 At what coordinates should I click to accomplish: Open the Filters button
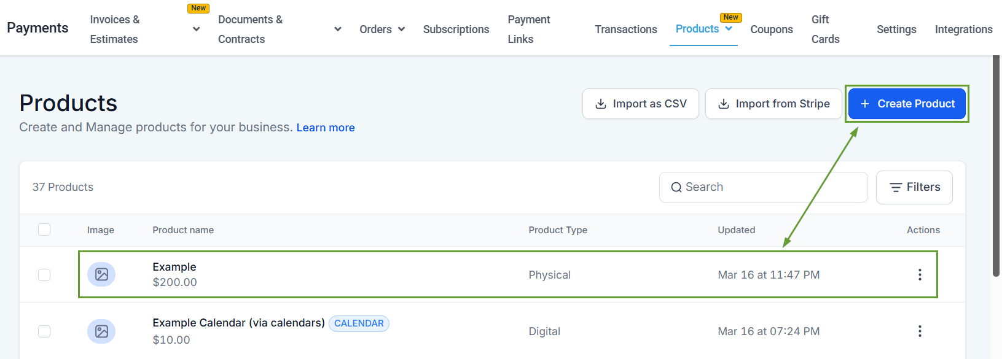coord(914,187)
